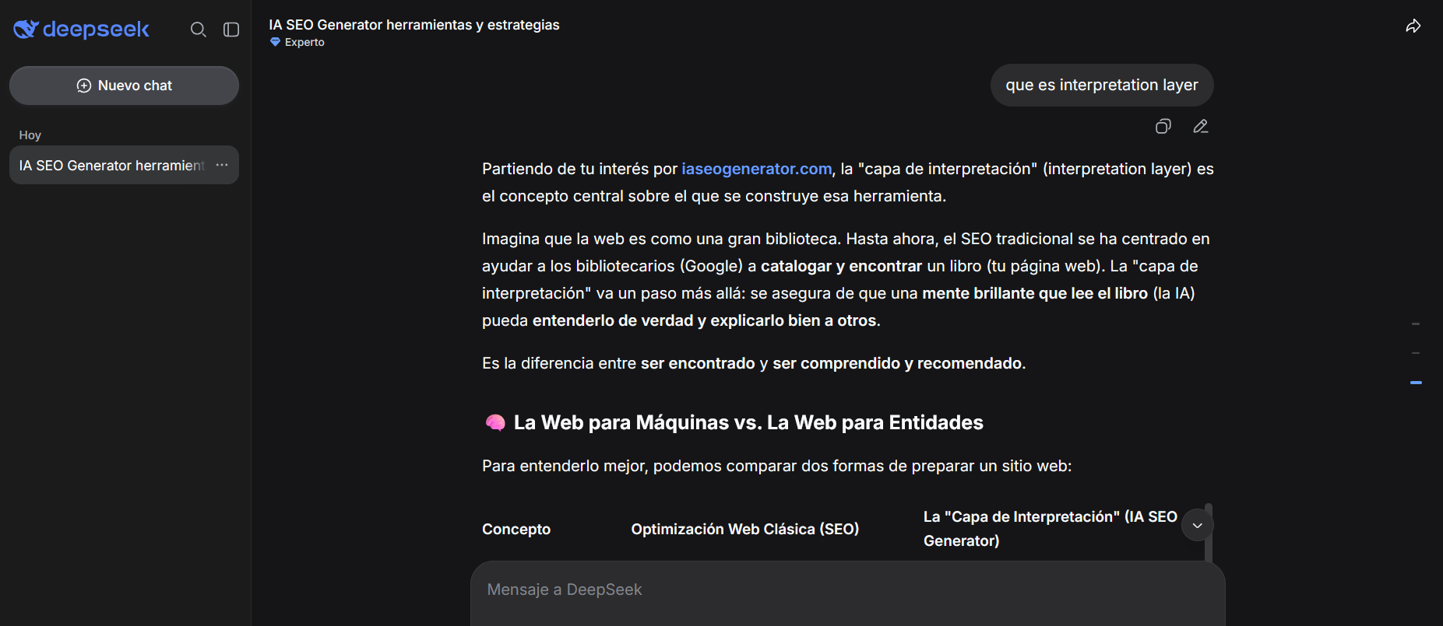This screenshot has height=626, width=1443.
Task: Click the heading 'La Web para Máquinas vs. La Web para Entidades'
Action: click(x=748, y=422)
